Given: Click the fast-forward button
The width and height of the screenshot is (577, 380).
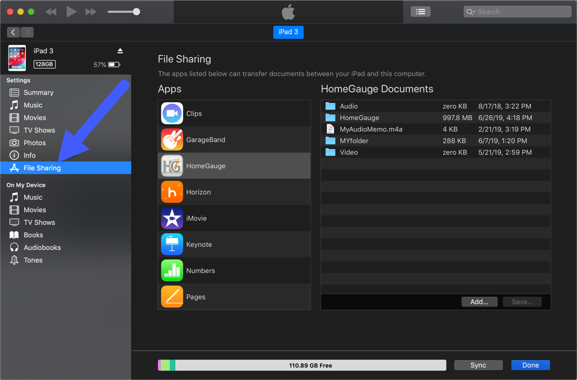Looking at the screenshot, I should tap(91, 12).
